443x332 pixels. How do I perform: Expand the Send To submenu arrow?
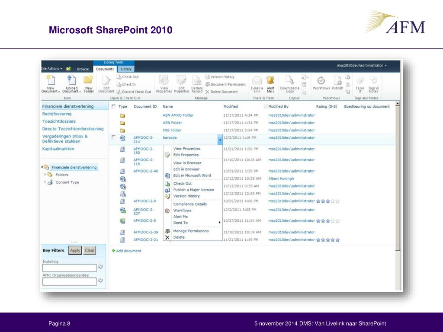[x=219, y=223]
